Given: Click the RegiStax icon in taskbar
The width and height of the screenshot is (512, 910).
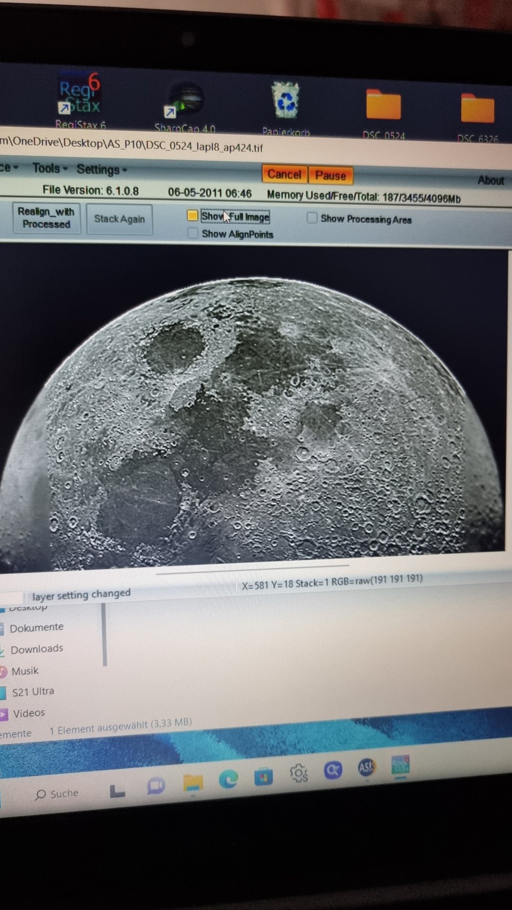Looking at the screenshot, I should click(x=401, y=765).
